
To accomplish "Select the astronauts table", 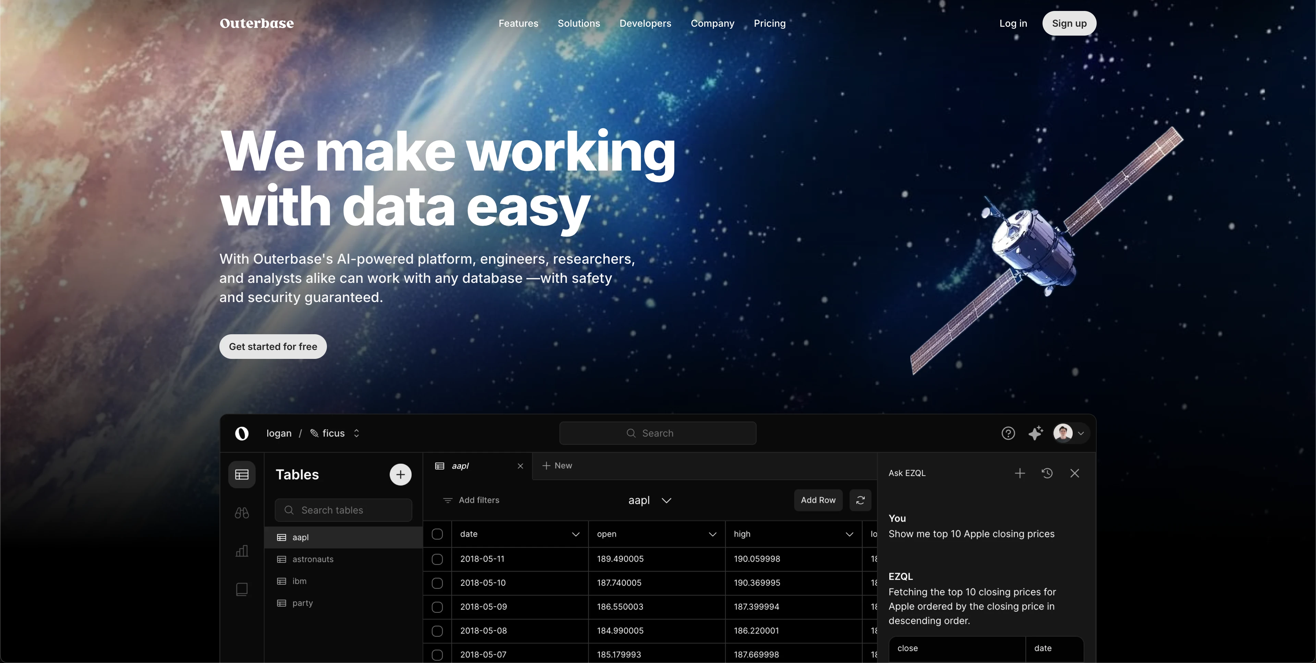I will (x=313, y=559).
